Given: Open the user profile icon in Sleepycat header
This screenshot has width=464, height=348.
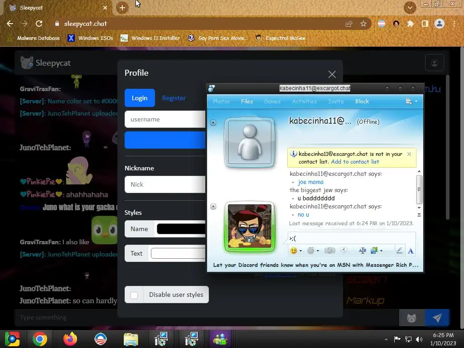Looking at the screenshot, I should point(435,63).
